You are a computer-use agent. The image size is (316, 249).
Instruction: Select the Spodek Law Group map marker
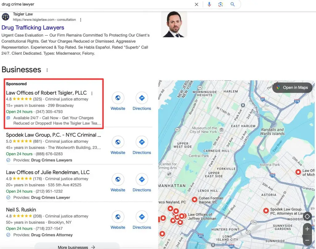266,211
